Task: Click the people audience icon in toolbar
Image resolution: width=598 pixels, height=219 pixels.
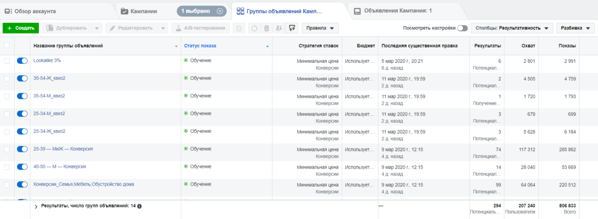Action: [279, 28]
